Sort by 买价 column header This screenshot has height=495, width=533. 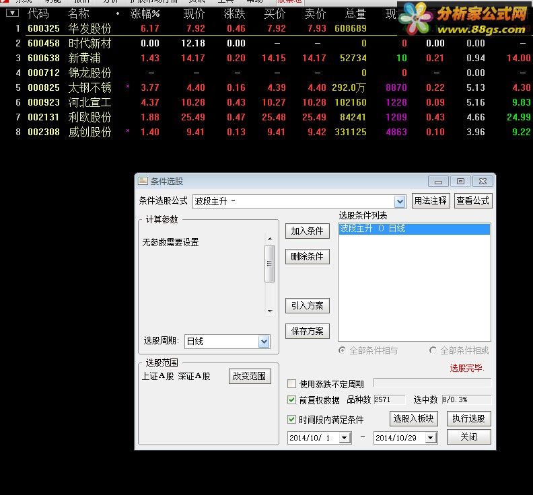[275, 13]
